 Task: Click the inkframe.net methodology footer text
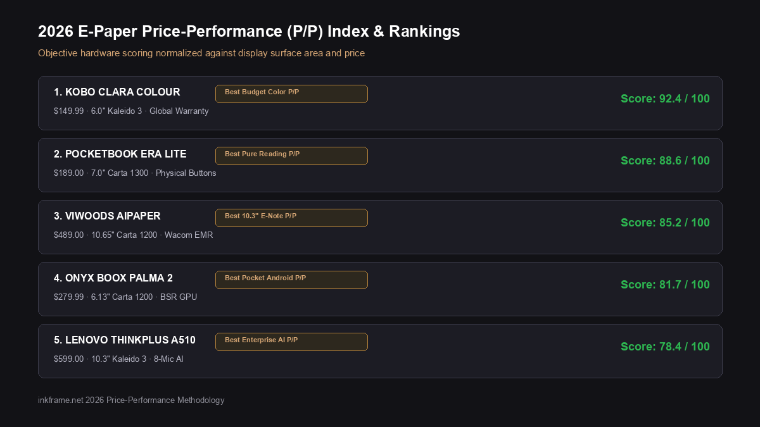131,400
